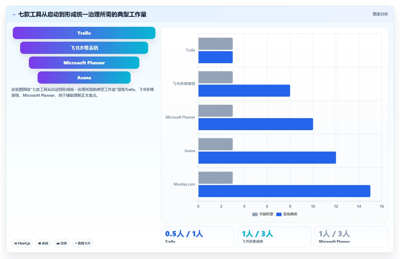Click Microsoft Planner's blue 落地难度 bar
This screenshot has height=259, width=400.
coord(256,124)
